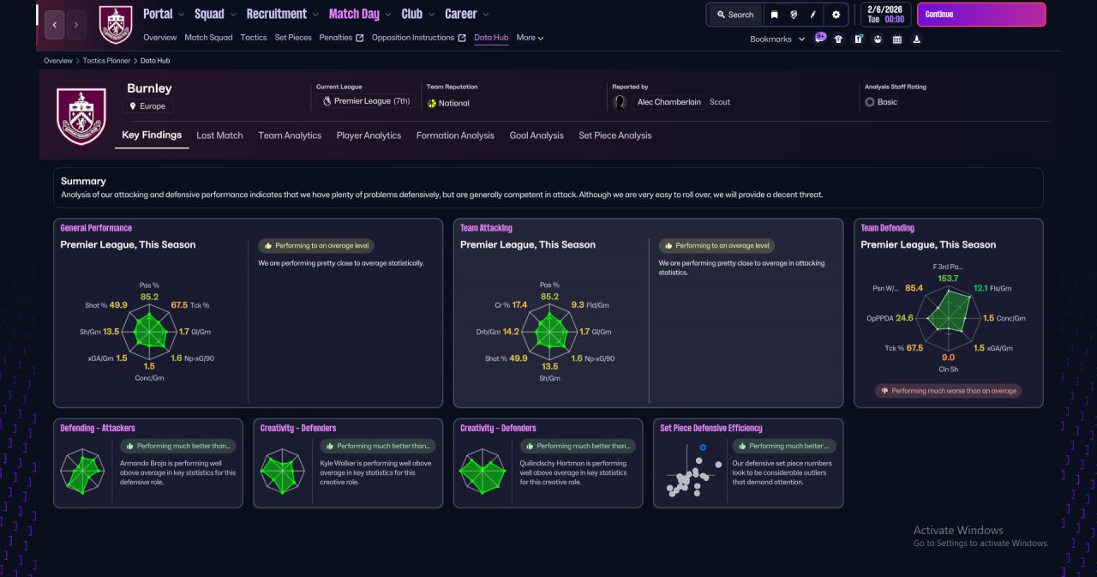
Task: Open the Team Attacking polygon chart
Action: click(549, 334)
